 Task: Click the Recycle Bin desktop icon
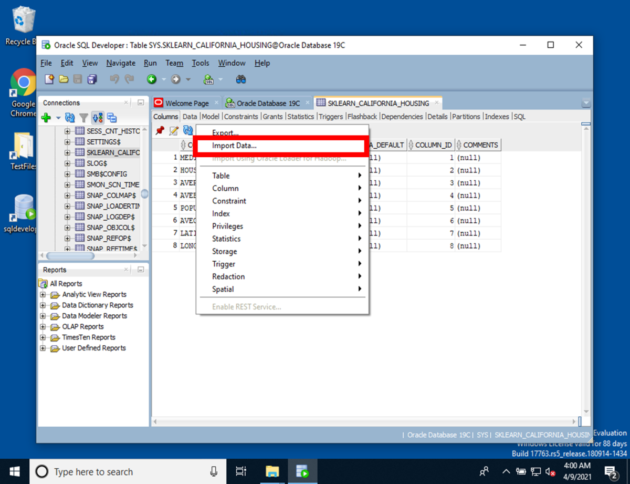23,25
